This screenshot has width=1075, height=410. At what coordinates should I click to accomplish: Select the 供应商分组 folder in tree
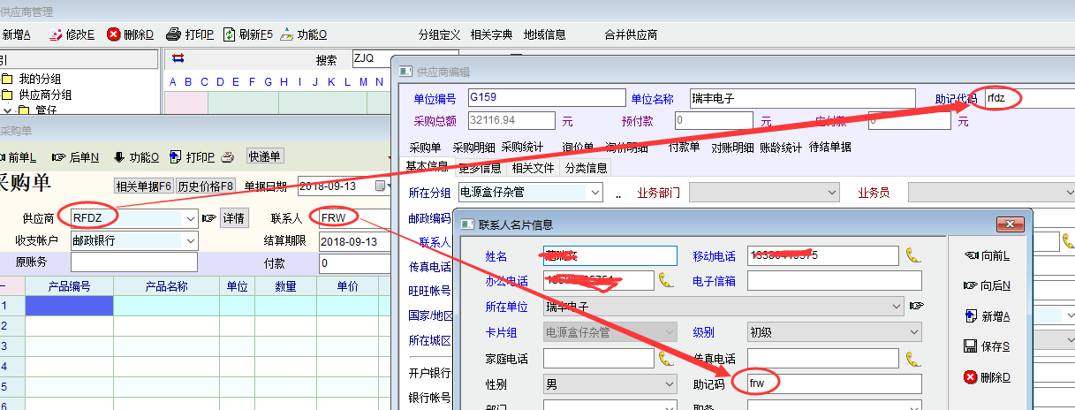point(45,95)
